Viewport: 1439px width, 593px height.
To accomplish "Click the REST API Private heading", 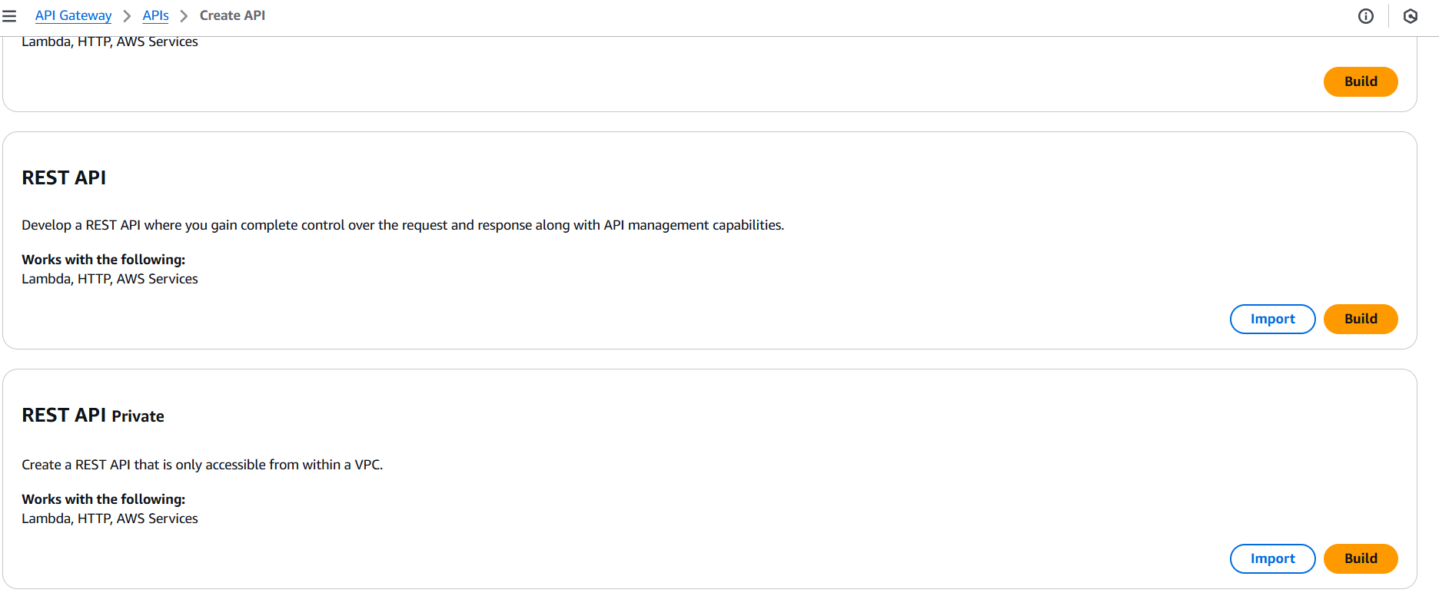I will (93, 416).
